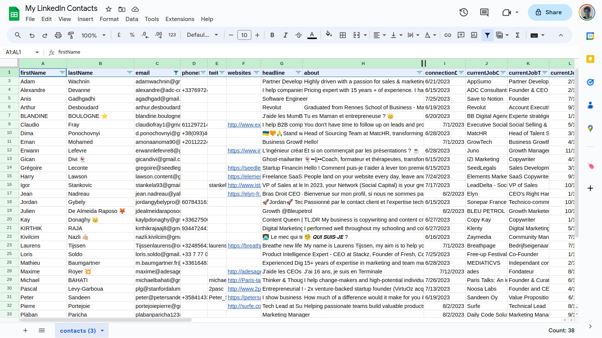Move document using folder icon
The height and width of the screenshot is (338, 602).
click(122, 9)
